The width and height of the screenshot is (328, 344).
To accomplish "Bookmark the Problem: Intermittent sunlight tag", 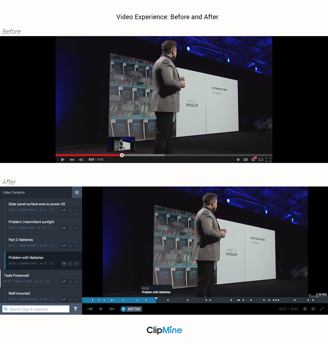I will point(70,228).
